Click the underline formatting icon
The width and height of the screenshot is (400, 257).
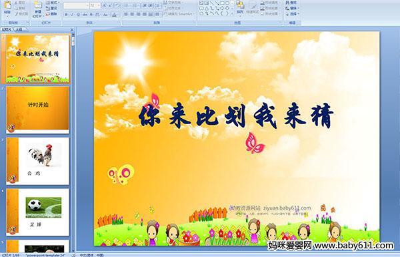(78, 15)
